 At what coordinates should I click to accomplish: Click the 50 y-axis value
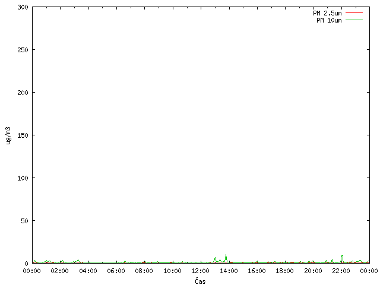24,221
